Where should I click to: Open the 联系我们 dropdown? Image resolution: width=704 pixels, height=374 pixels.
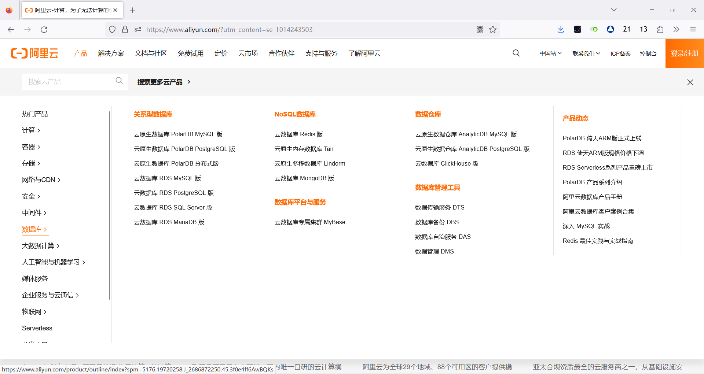586,53
